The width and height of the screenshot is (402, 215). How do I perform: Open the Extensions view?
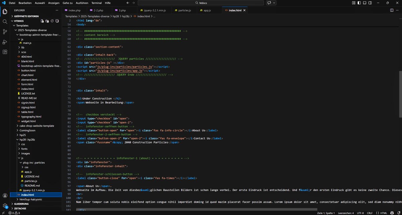5,52
